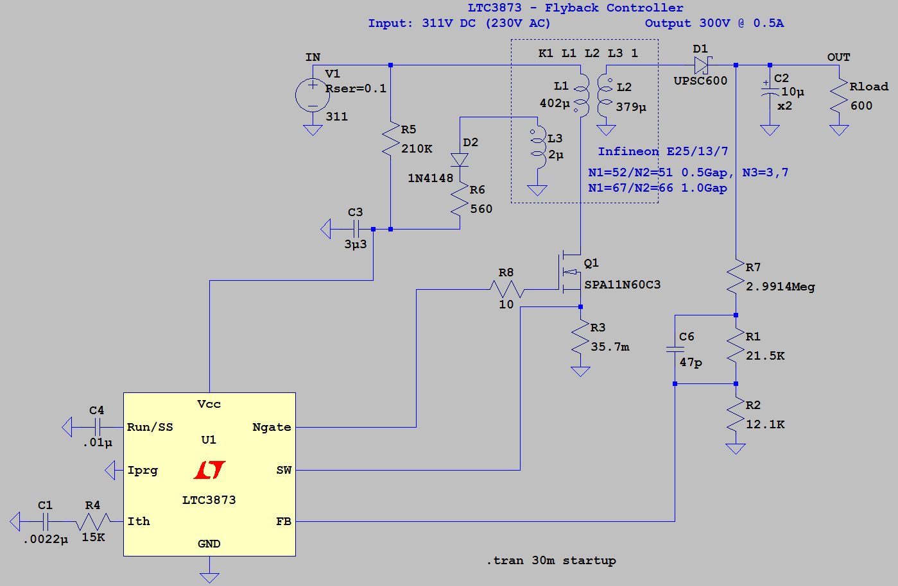Click the ground symbol under L3
This screenshot has height=586, width=898.
click(x=537, y=190)
